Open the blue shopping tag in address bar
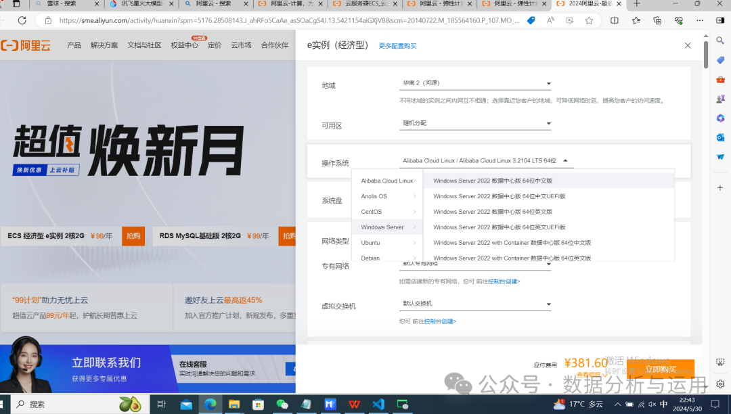The width and height of the screenshot is (731, 414). pos(531,20)
